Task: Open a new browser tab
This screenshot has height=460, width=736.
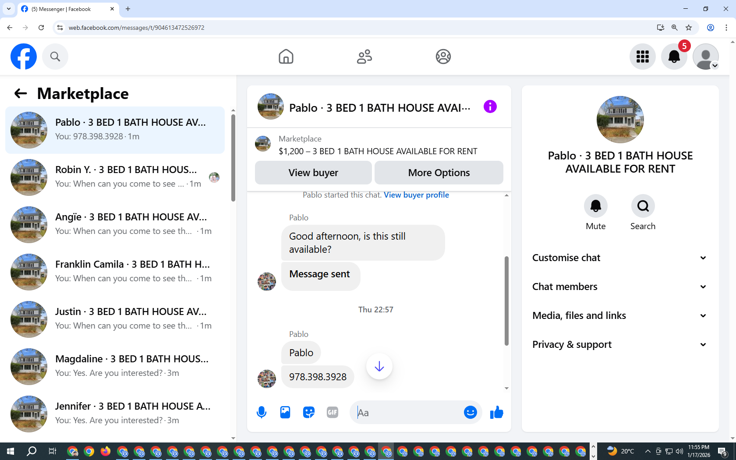Action: 128,9
